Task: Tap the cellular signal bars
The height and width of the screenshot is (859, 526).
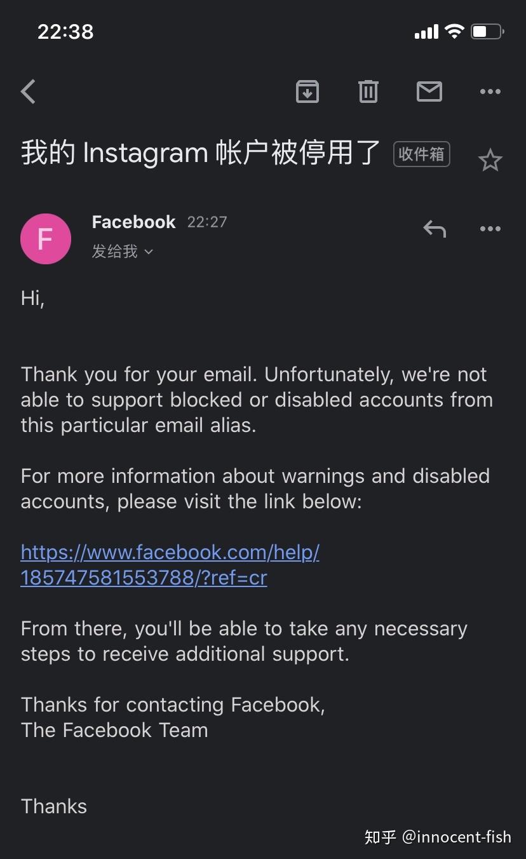Action: coord(426,32)
